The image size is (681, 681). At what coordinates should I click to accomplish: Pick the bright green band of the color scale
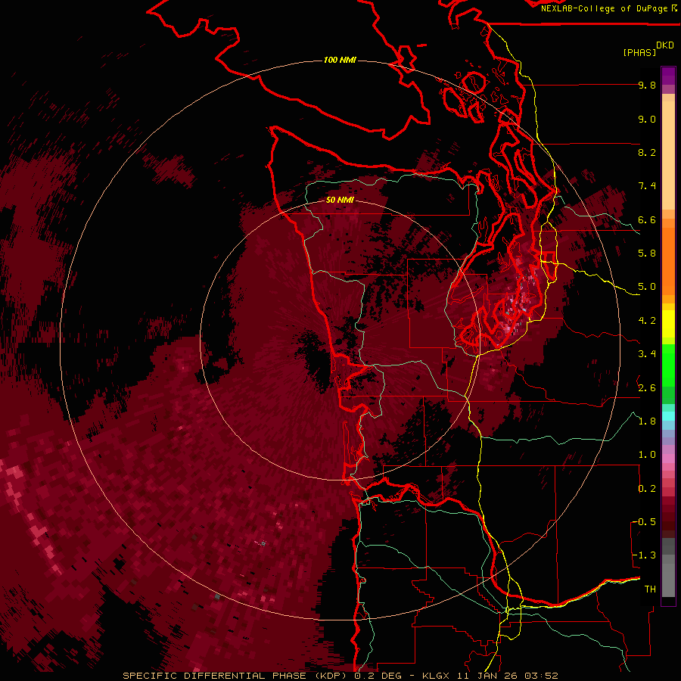click(x=668, y=365)
